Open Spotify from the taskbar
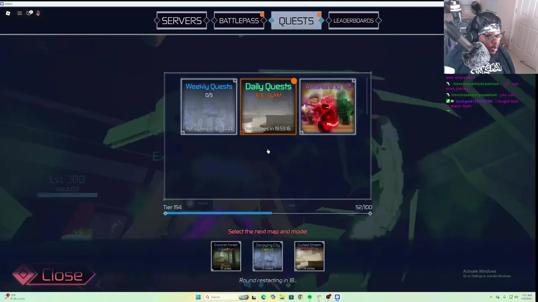This screenshot has height=302, width=538. pos(310,297)
